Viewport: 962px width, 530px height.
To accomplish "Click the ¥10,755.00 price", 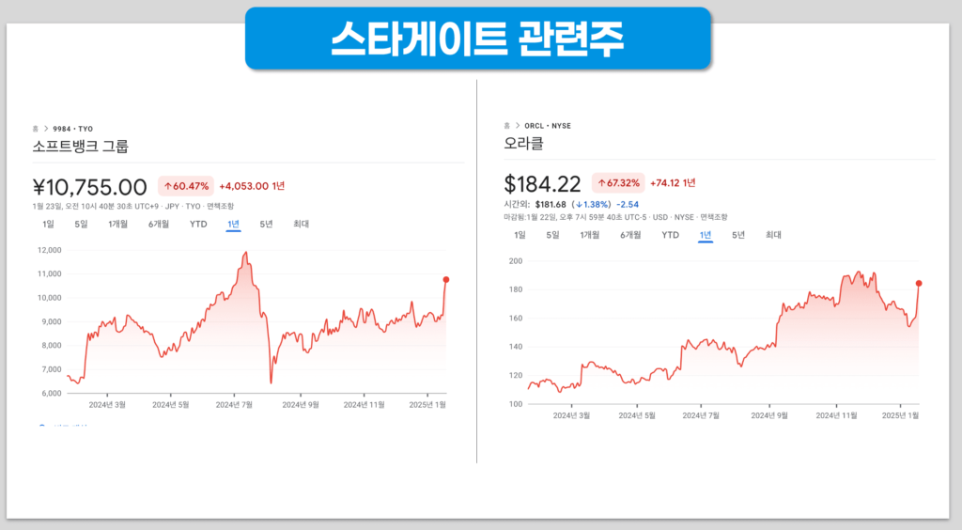I will pos(89,187).
